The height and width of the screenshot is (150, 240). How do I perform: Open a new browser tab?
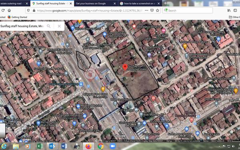click(x=165, y=3)
